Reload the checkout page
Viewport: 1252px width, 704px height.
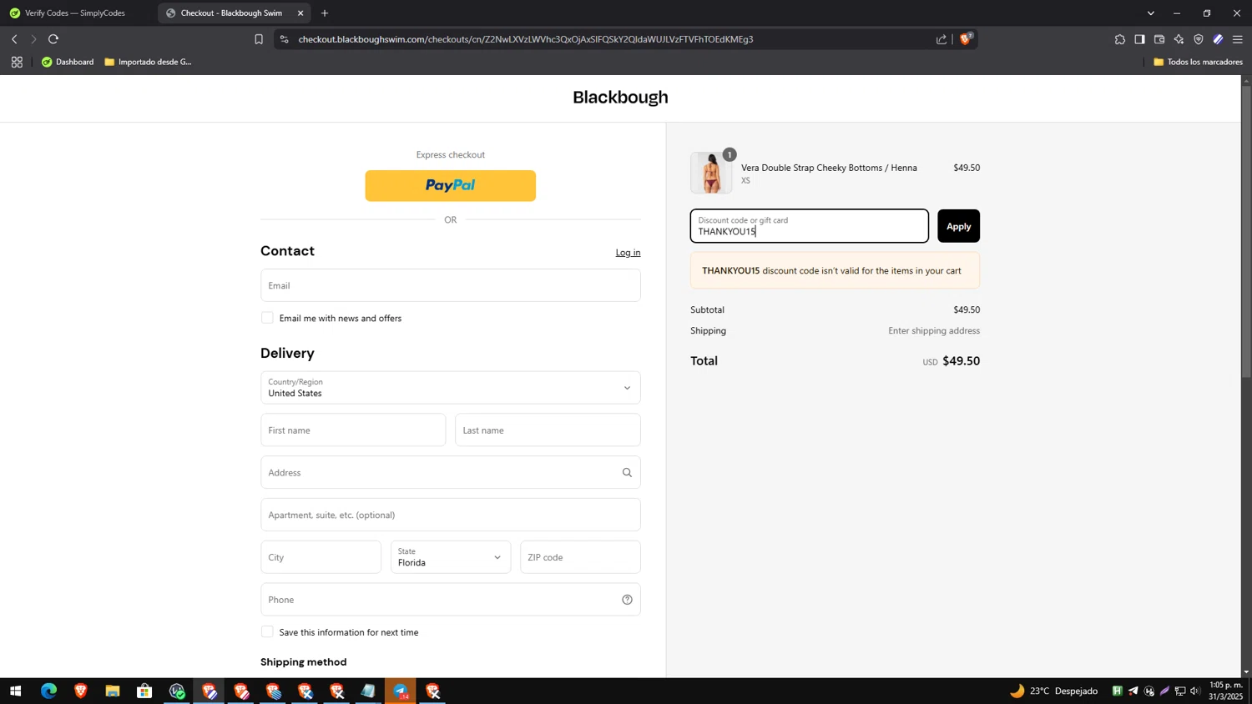tap(53, 39)
